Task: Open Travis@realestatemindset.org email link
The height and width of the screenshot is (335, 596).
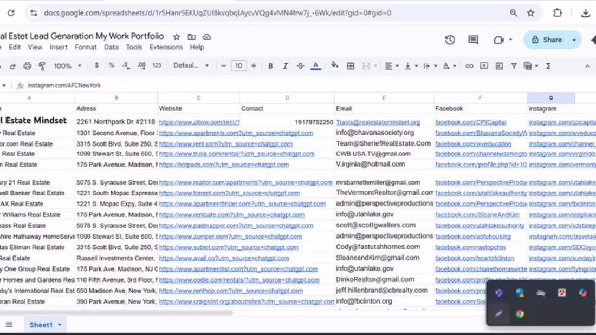Action: (378, 122)
